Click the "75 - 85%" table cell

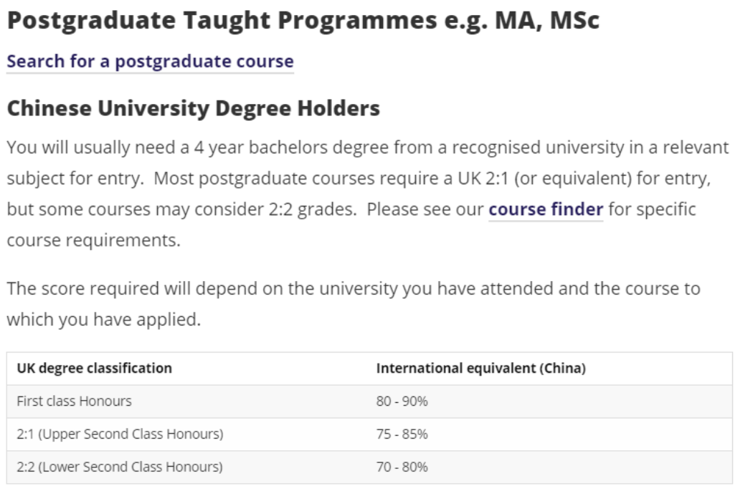point(402,434)
